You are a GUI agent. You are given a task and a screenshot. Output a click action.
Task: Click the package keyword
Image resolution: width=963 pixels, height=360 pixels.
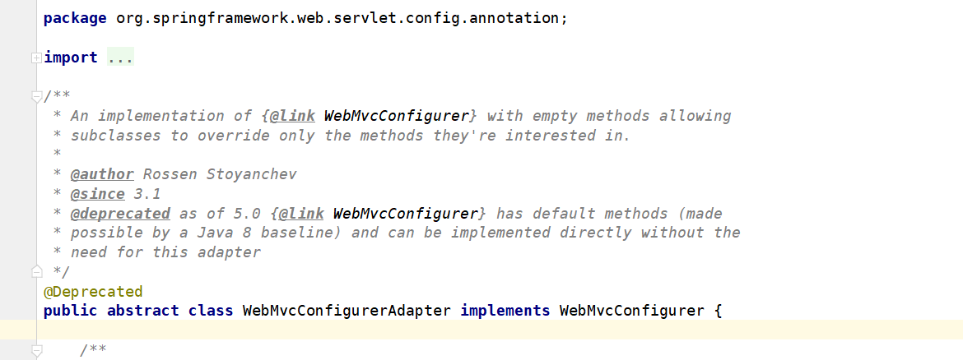(75, 18)
